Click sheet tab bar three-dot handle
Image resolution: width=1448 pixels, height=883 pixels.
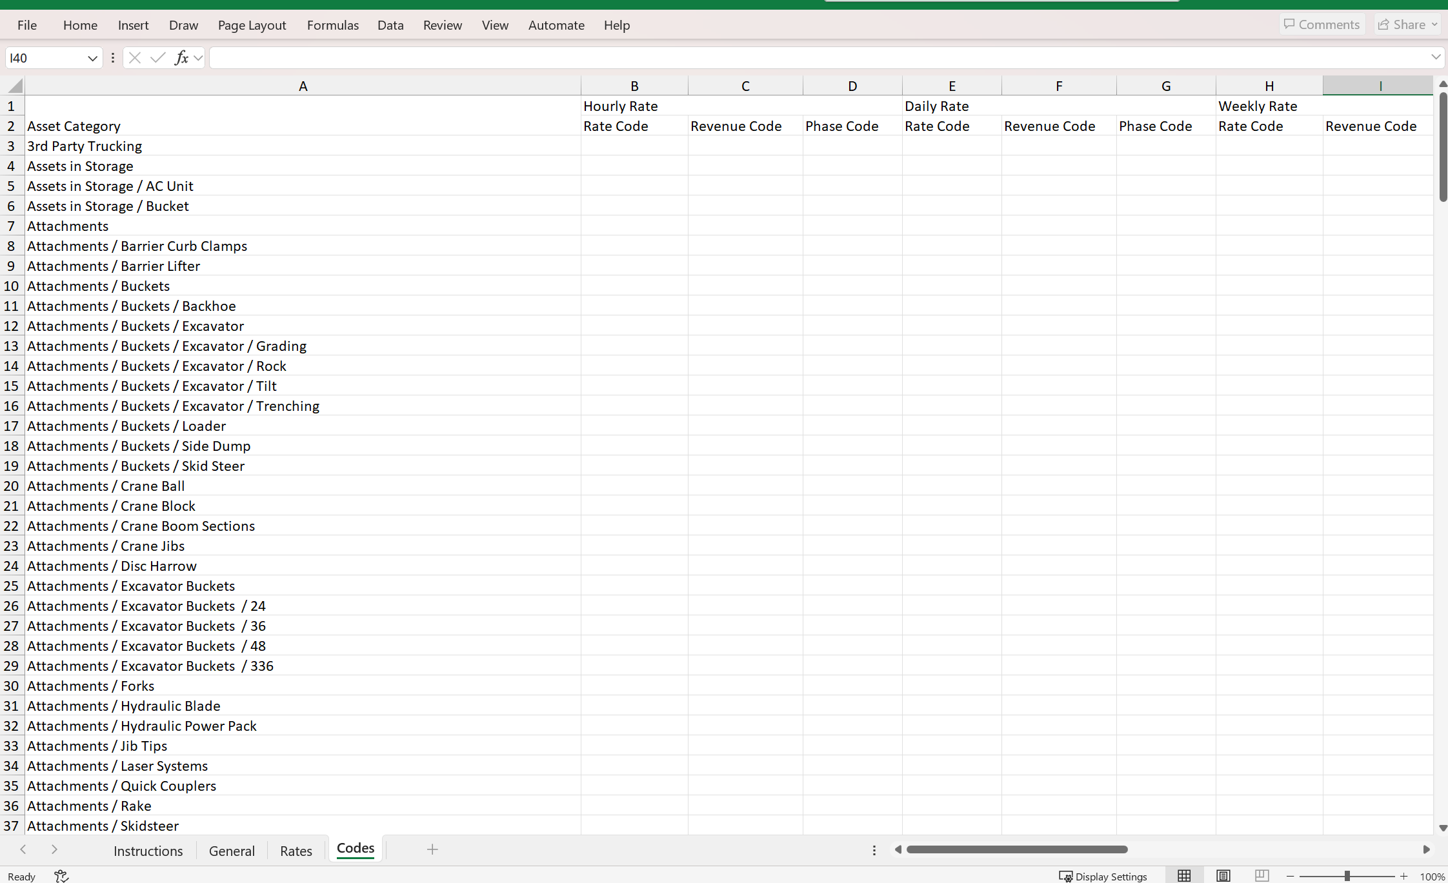tap(874, 850)
